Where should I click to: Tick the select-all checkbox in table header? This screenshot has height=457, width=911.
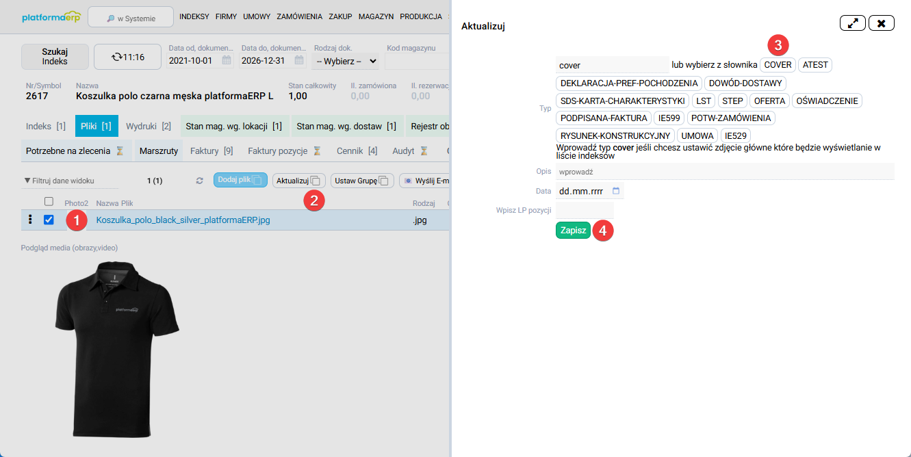tap(49, 202)
